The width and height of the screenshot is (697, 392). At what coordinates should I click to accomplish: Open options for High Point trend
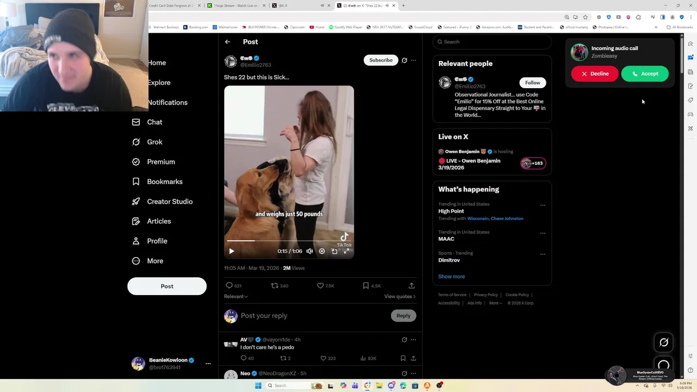click(542, 205)
